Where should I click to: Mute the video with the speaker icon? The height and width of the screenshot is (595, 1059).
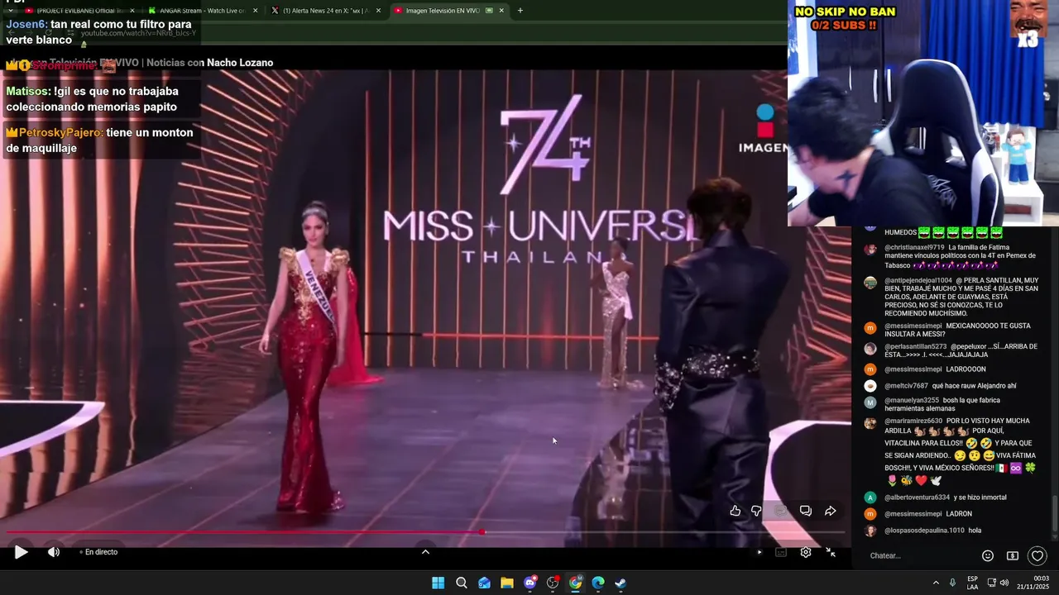[x=54, y=552]
